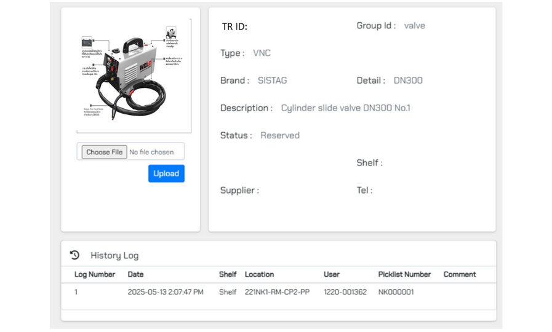Screen dimensions: 552x332
Task: Click user 1220-001362 in the log row
Action: [345, 292]
